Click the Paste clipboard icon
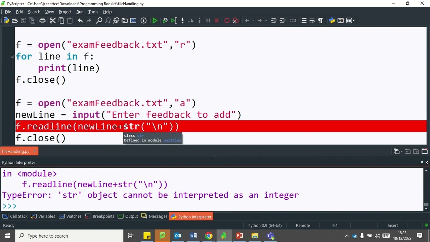Viewport: 430px width, 242px height. (70, 21)
